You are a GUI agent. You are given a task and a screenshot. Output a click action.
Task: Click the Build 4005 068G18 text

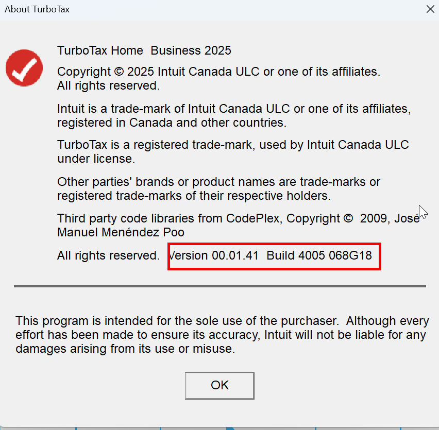pos(319,255)
